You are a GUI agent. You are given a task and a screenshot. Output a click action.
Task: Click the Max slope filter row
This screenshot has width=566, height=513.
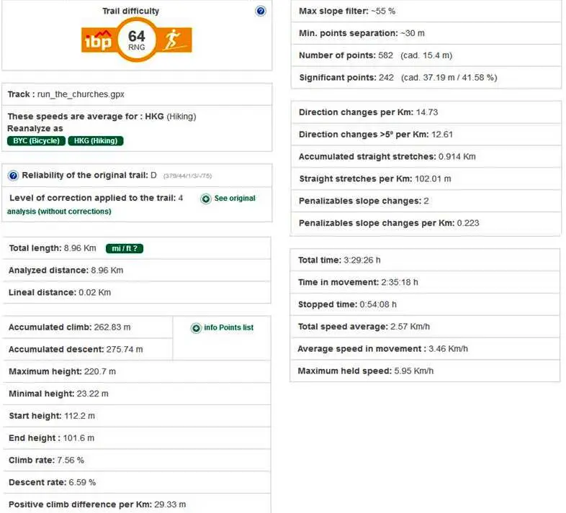pos(346,12)
